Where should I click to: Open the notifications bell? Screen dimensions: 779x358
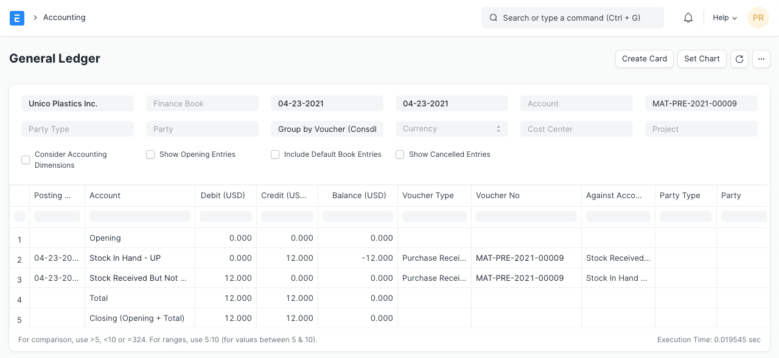tap(688, 18)
